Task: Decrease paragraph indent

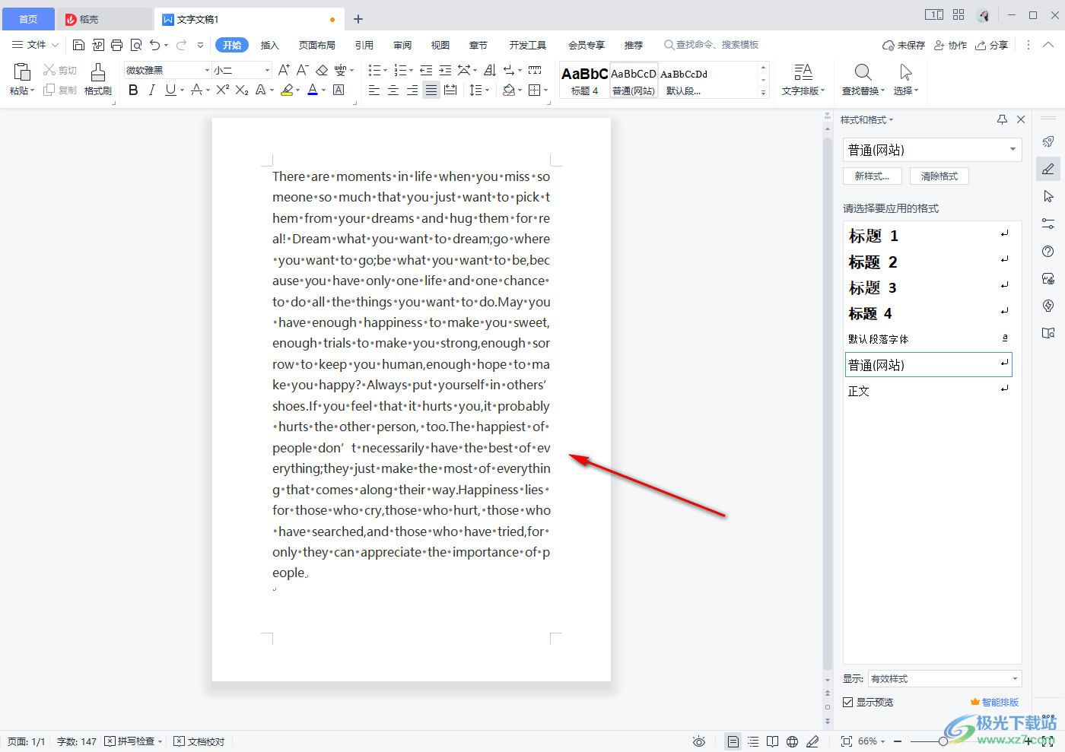Action: (426, 70)
